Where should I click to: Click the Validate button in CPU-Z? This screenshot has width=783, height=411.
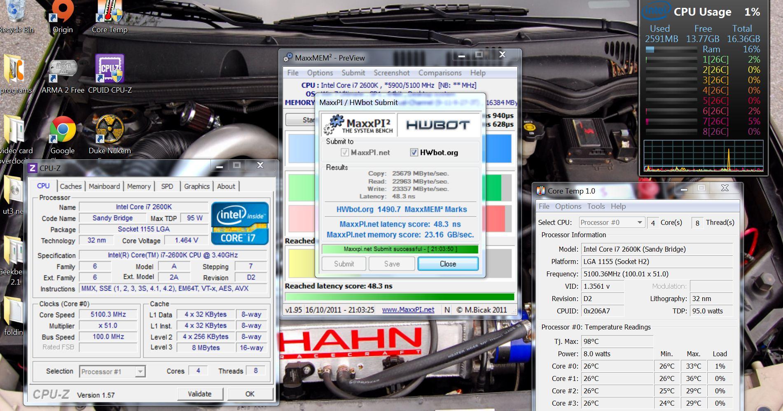click(x=200, y=394)
